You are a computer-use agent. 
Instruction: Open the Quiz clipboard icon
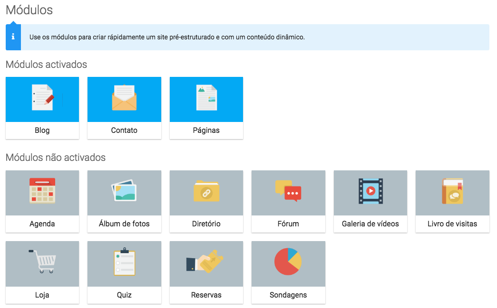125,261
